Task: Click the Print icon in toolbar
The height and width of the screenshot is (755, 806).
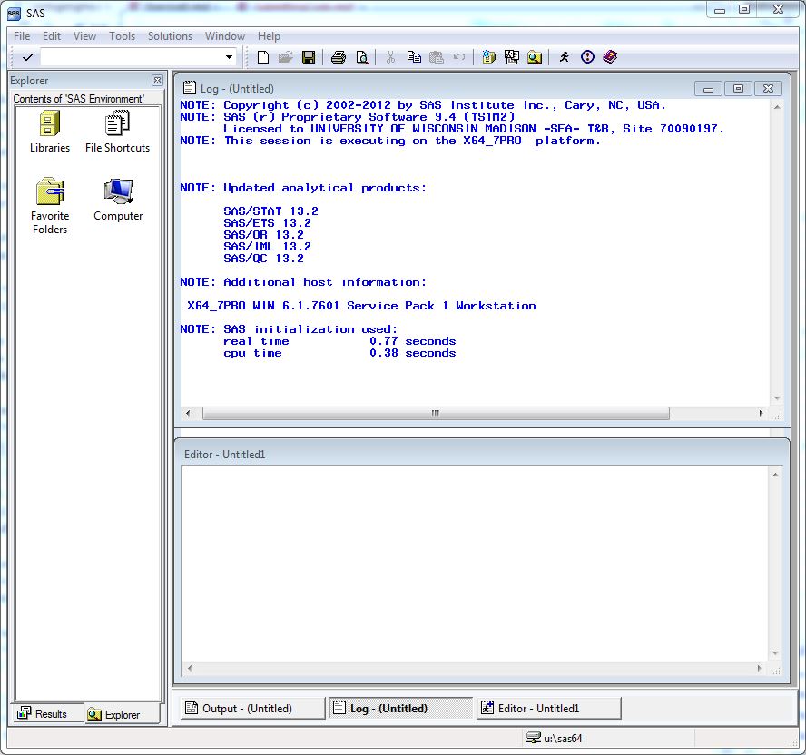Action: pos(339,57)
